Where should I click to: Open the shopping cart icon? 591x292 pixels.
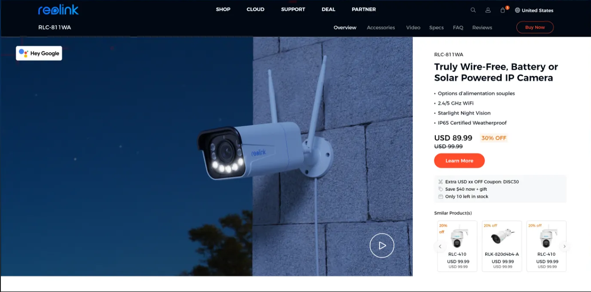tap(503, 10)
